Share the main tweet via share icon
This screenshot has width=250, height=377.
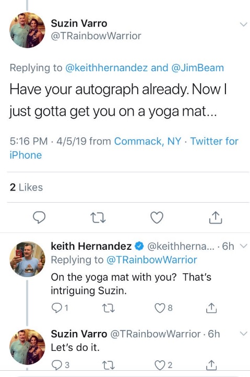point(215,217)
